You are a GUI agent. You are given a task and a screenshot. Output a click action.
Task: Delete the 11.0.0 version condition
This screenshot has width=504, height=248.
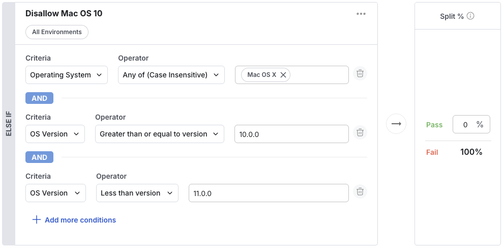tap(360, 192)
